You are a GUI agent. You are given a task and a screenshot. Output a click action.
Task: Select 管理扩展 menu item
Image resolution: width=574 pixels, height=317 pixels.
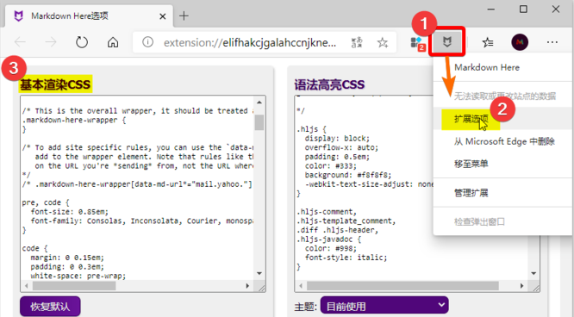point(471,193)
